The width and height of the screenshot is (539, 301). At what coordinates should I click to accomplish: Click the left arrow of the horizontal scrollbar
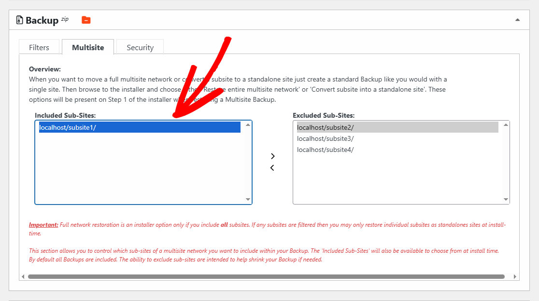click(22, 276)
